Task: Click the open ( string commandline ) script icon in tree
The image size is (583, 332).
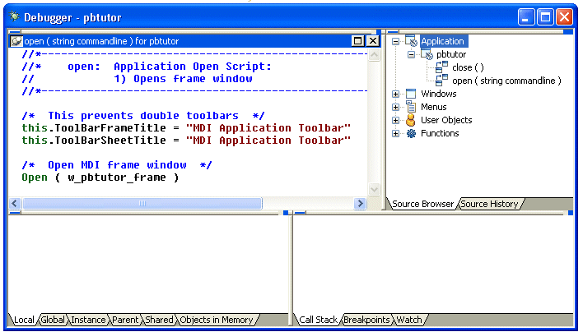Action: point(441,81)
